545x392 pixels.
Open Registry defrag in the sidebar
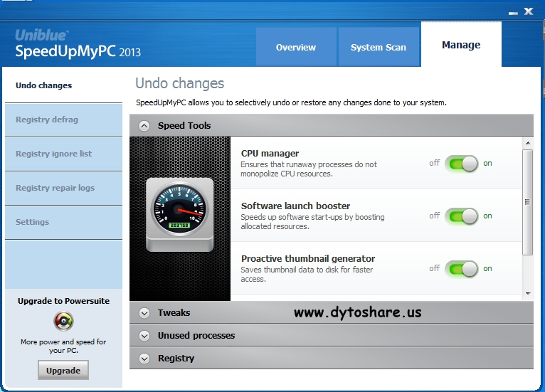[x=63, y=120]
